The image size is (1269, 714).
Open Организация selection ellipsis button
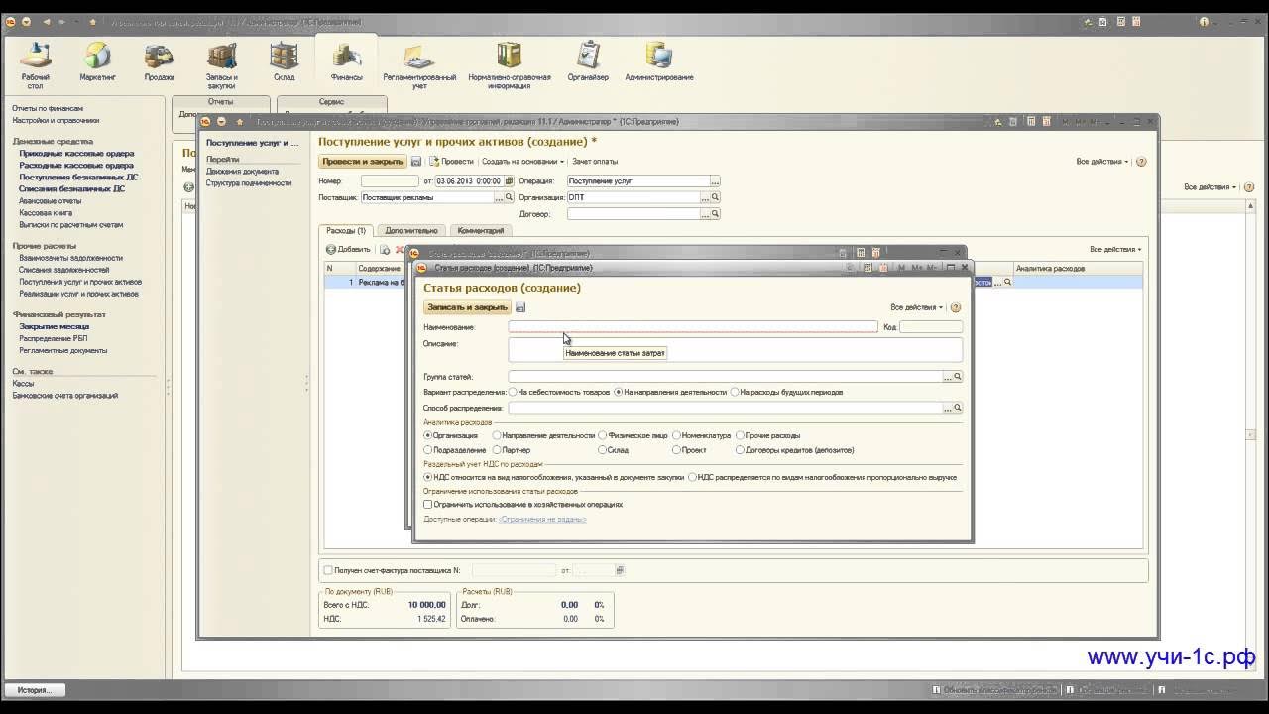(x=705, y=197)
